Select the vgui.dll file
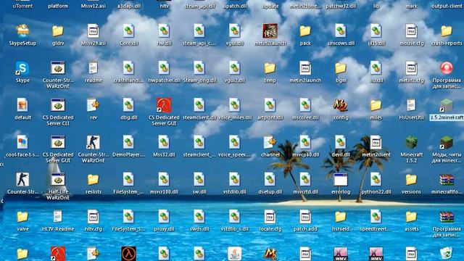Viewport: 464px width, 261px height. [235, 31]
